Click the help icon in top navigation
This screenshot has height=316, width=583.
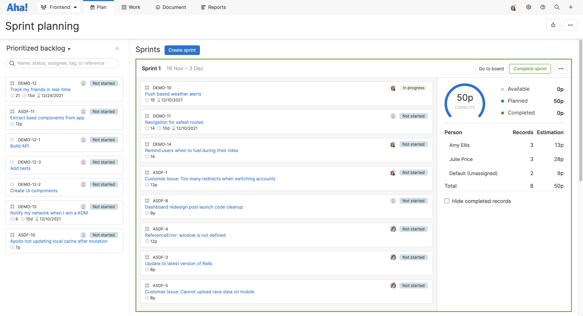[542, 7]
